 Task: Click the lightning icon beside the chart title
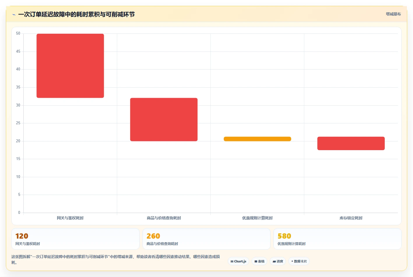point(14,15)
